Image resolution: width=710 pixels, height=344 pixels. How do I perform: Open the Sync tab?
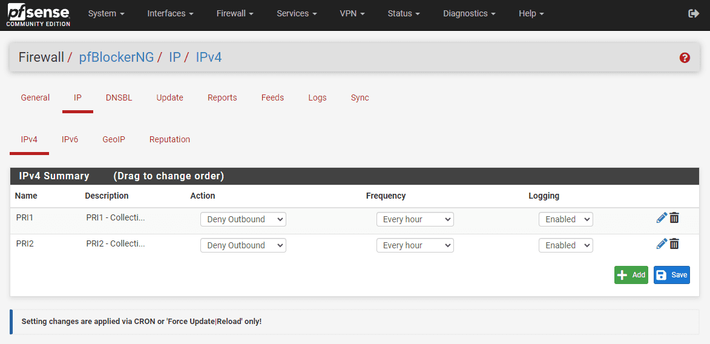click(x=360, y=98)
